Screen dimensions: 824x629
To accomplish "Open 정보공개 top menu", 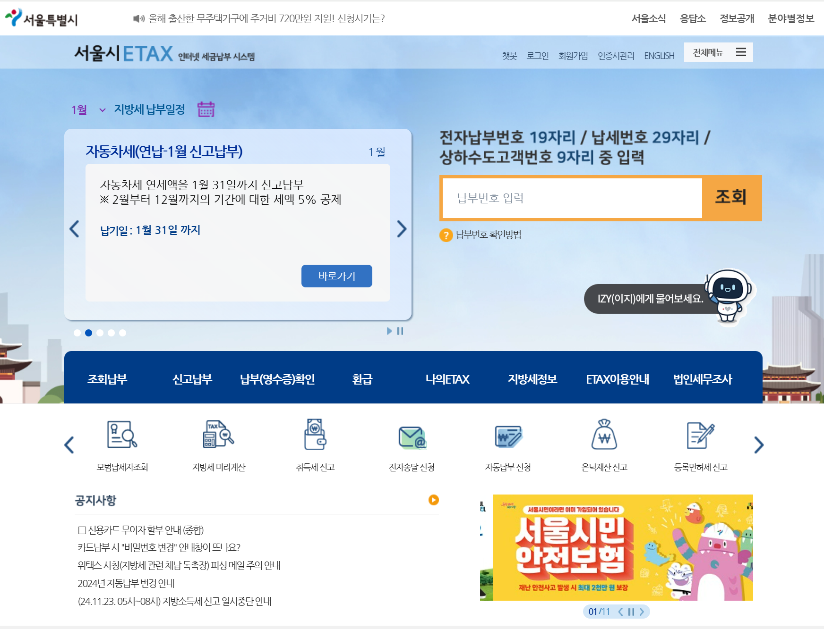I will click(x=737, y=18).
